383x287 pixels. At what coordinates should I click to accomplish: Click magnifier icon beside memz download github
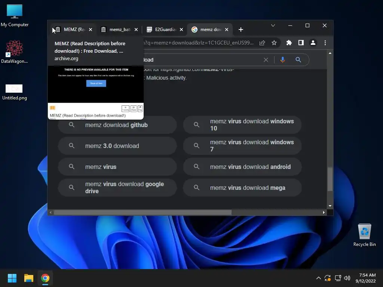(71, 125)
